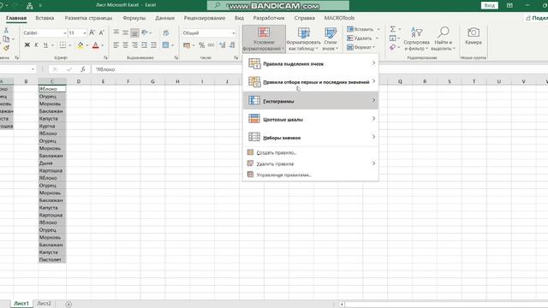The width and height of the screenshot is (548, 308).
Task: Open the font size 11 dropdown
Action: (85, 33)
